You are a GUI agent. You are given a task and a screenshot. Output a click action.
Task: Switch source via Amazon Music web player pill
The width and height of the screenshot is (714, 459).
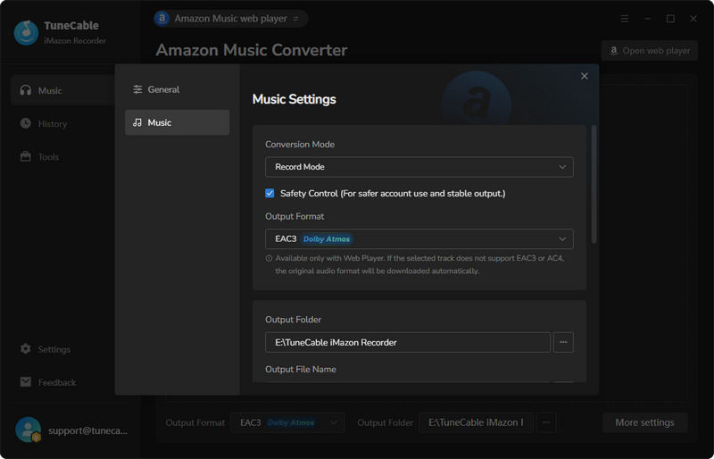(x=231, y=19)
